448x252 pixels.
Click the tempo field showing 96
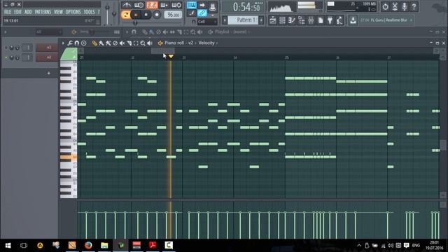(x=173, y=15)
